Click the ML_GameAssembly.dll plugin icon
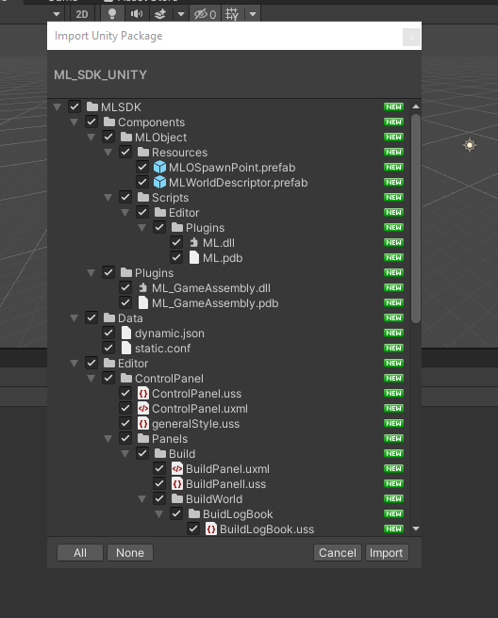This screenshot has width=498, height=618. [x=142, y=287]
